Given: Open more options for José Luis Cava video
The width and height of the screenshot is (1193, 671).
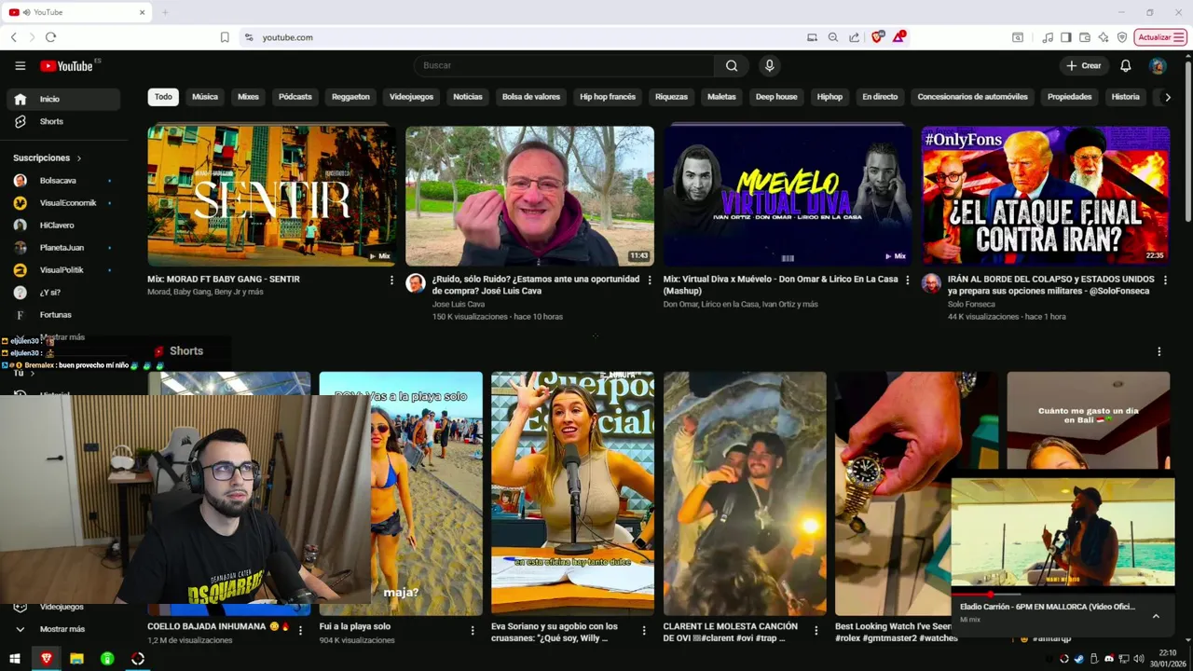Looking at the screenshot, I should tap(649, 280).
